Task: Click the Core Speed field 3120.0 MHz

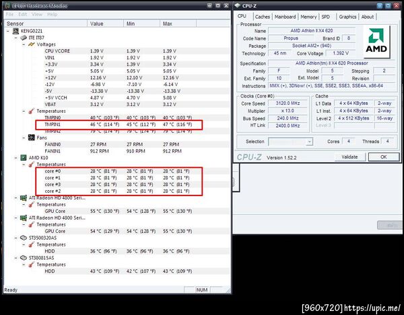Action: (x=288, y=103)
